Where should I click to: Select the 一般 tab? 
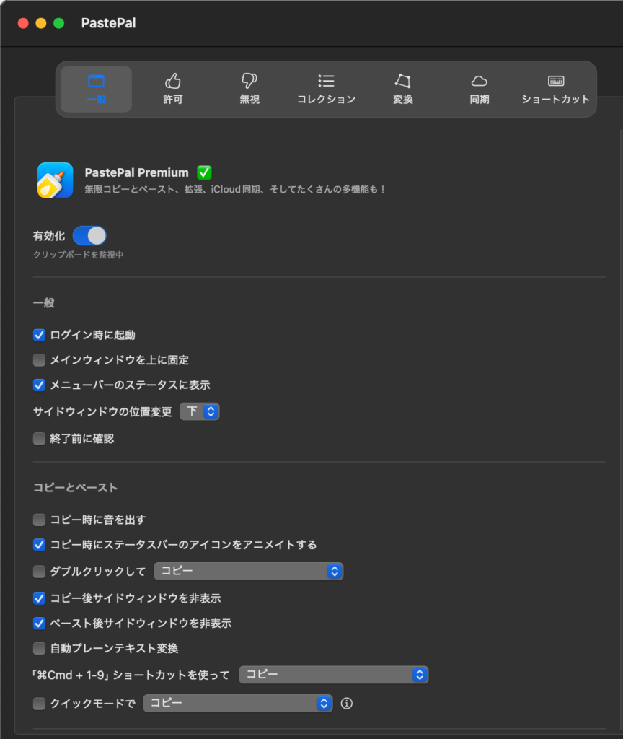pyautogui.click(x=96, y=89)
